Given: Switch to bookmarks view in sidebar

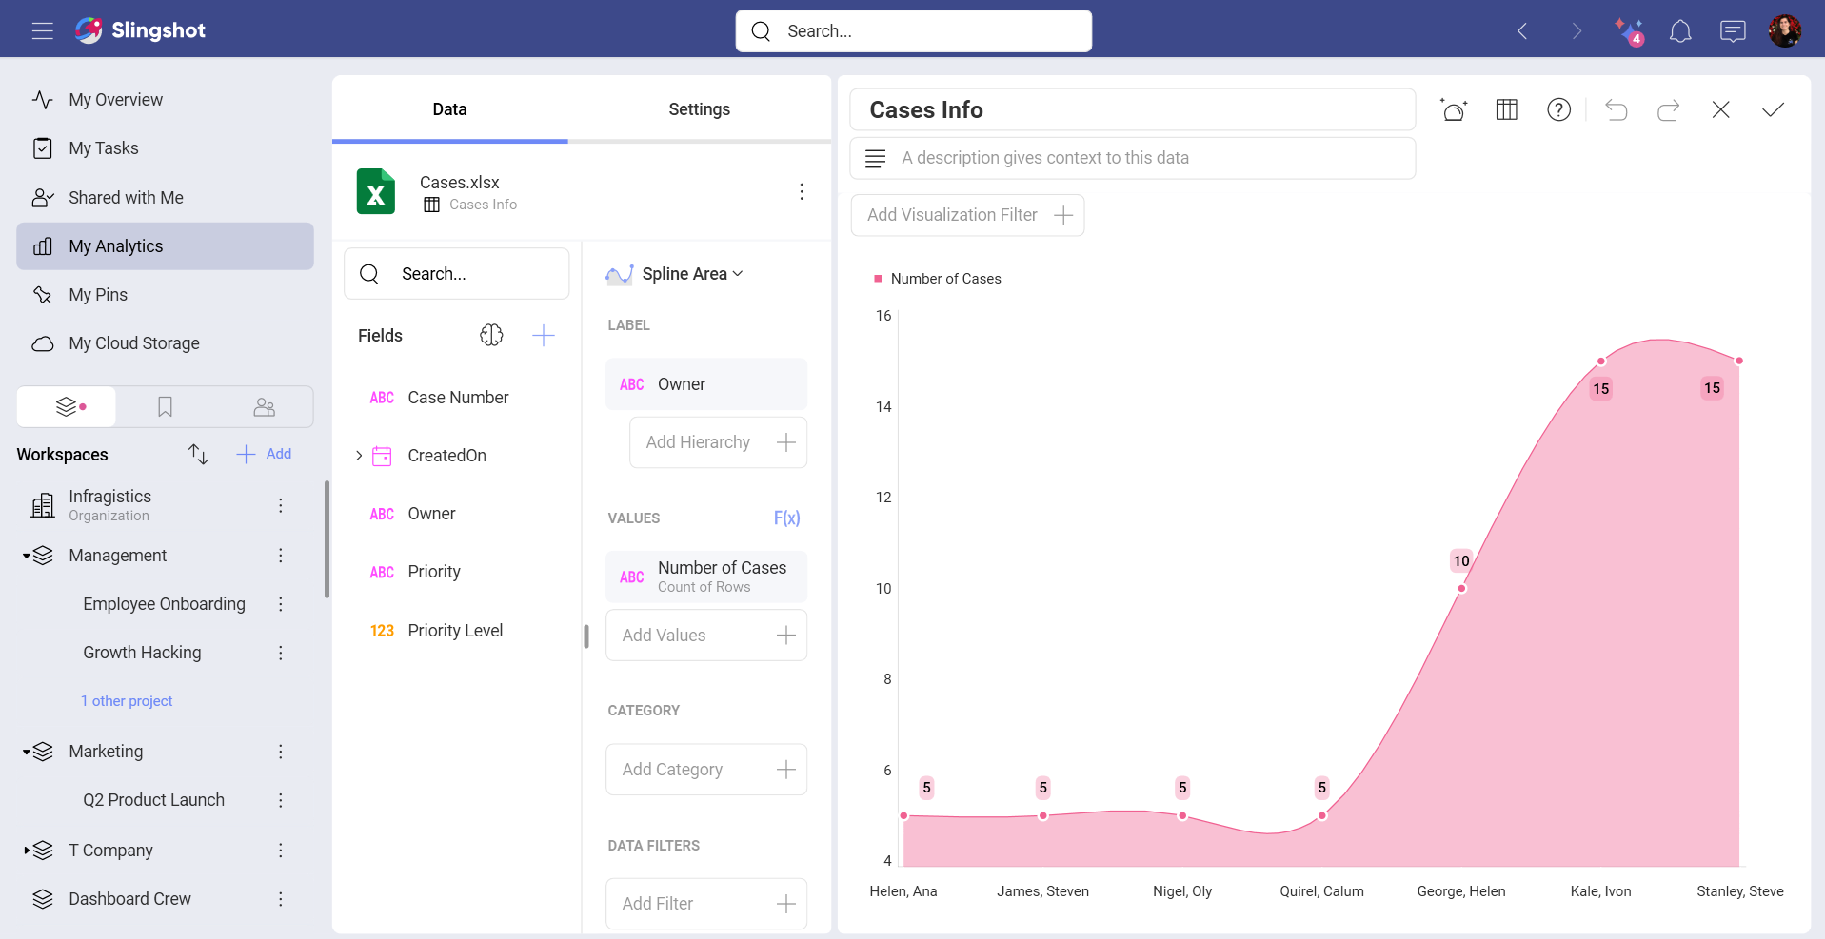Looking at the screenshot, I should [165, 407].
